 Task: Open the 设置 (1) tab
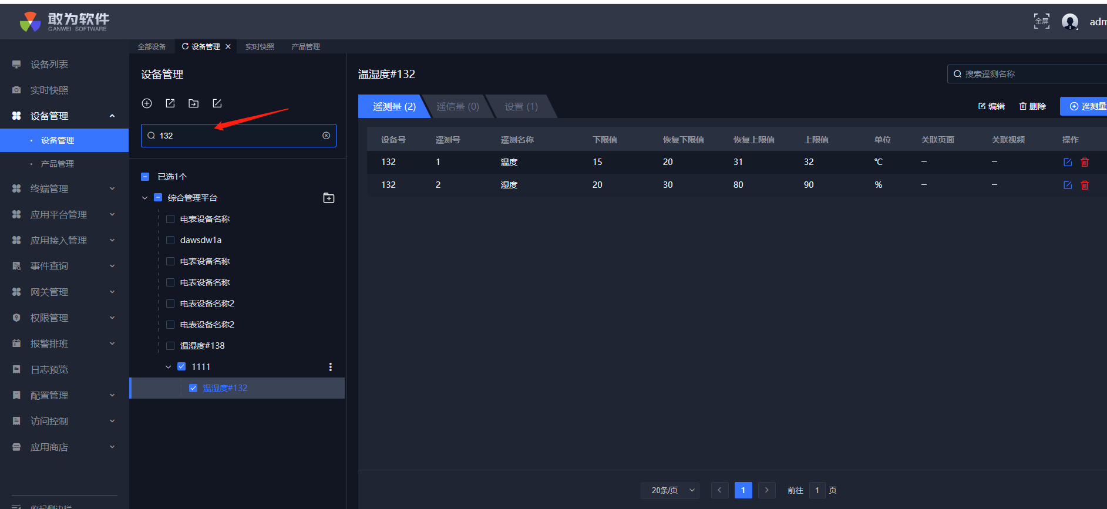(520, 107)
